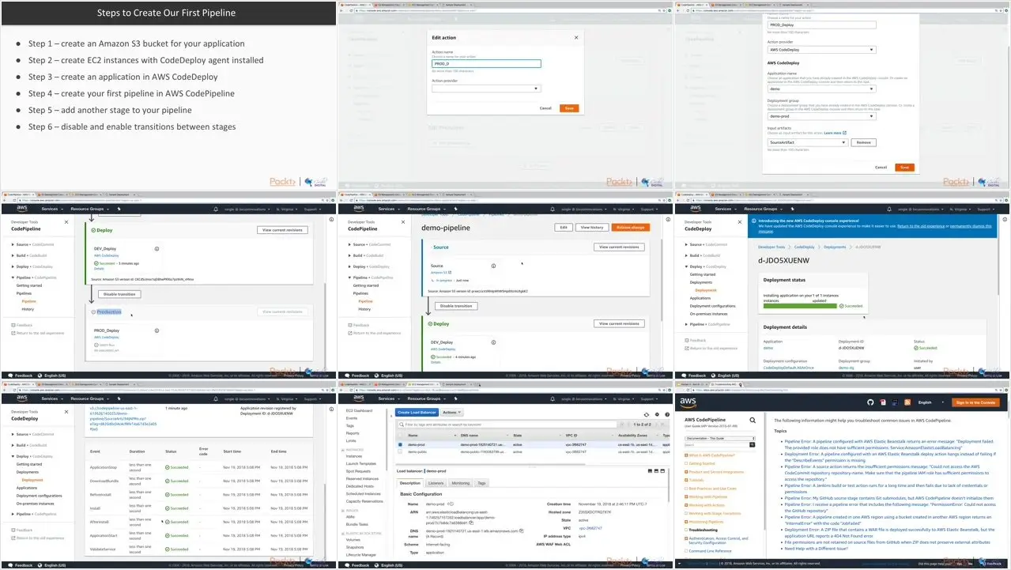Click Release change button on demo-pipeline

pyautogui.click(x=630, y=227)
